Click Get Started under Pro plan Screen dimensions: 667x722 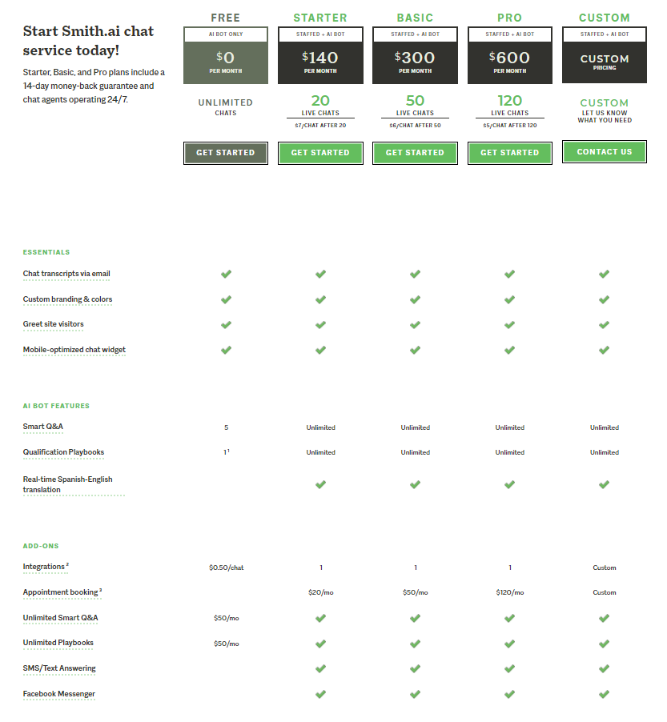pyautogui.click(x=509, y=153)
